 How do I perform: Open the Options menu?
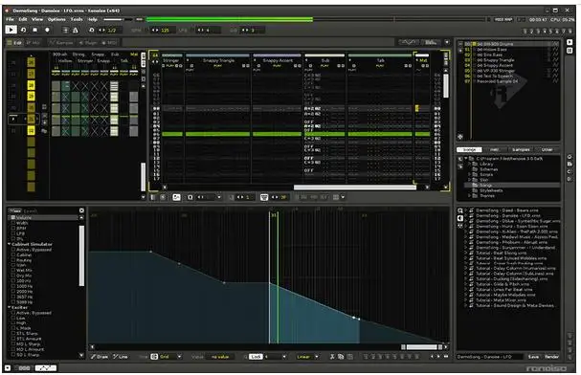tap(56, 19)
